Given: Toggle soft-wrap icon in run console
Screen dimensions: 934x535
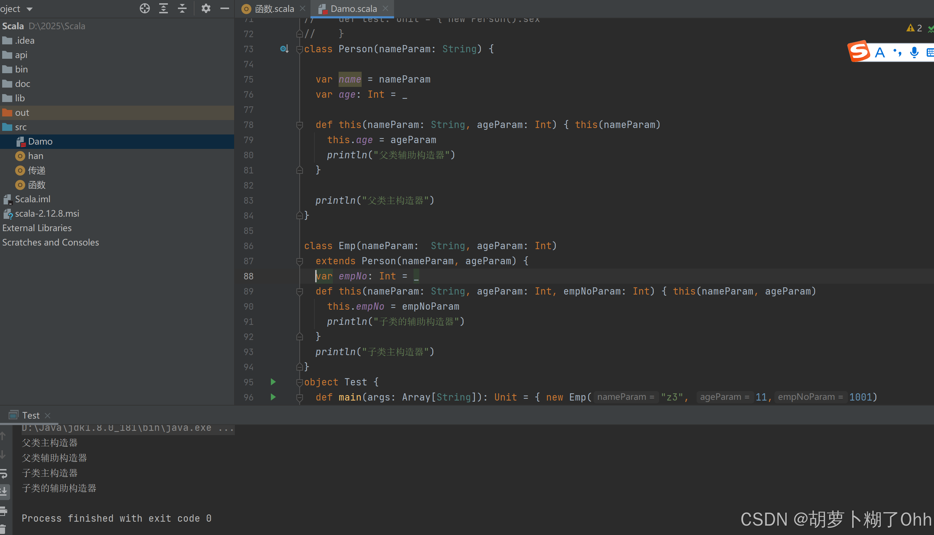Looking at the screenshot, I should tap(4, 474).
